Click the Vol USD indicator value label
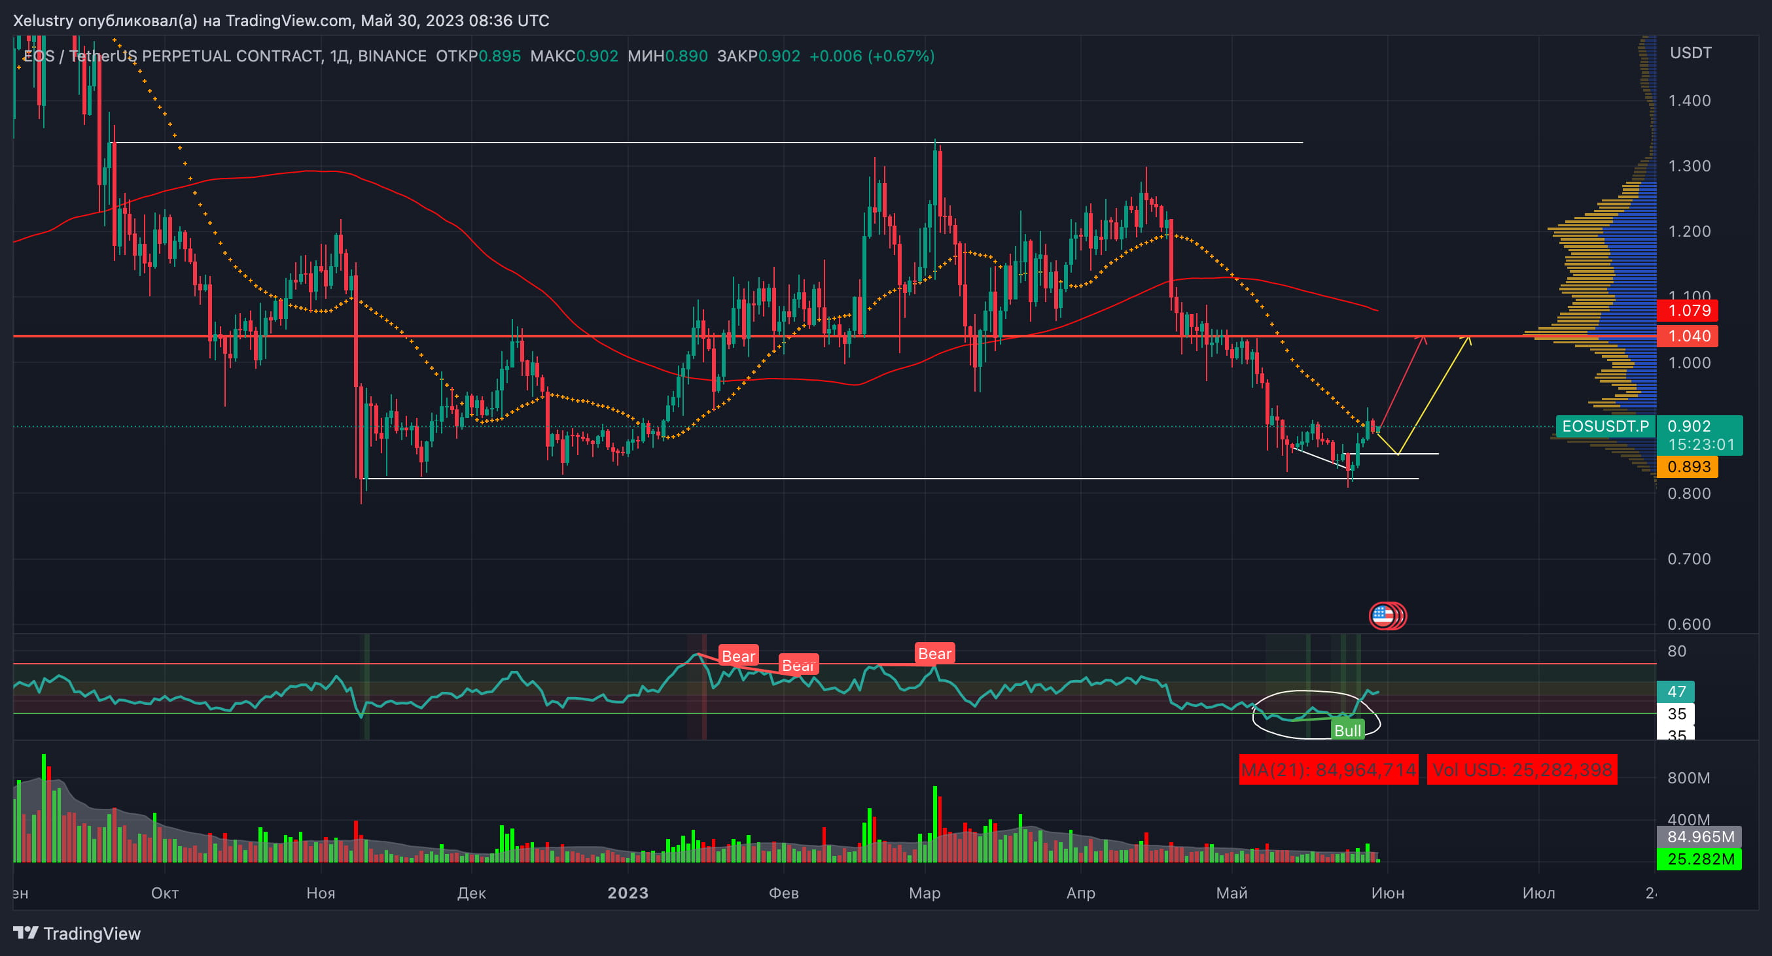 (x=1521, y=770)
